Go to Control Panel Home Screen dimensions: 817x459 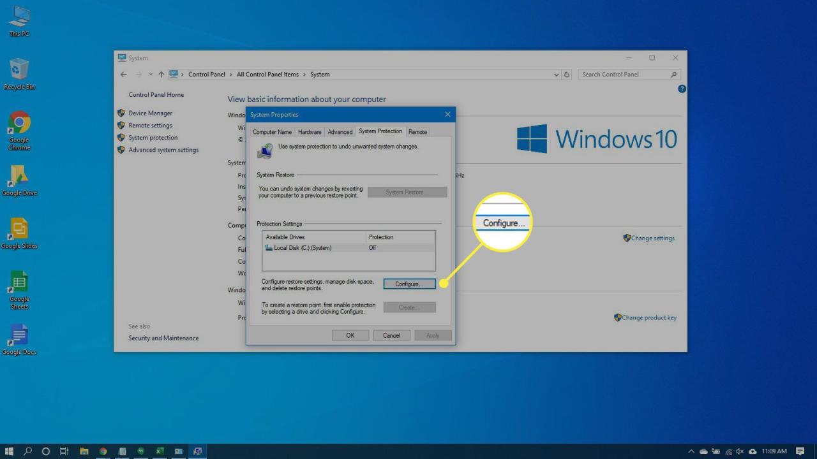click(156, 95)
